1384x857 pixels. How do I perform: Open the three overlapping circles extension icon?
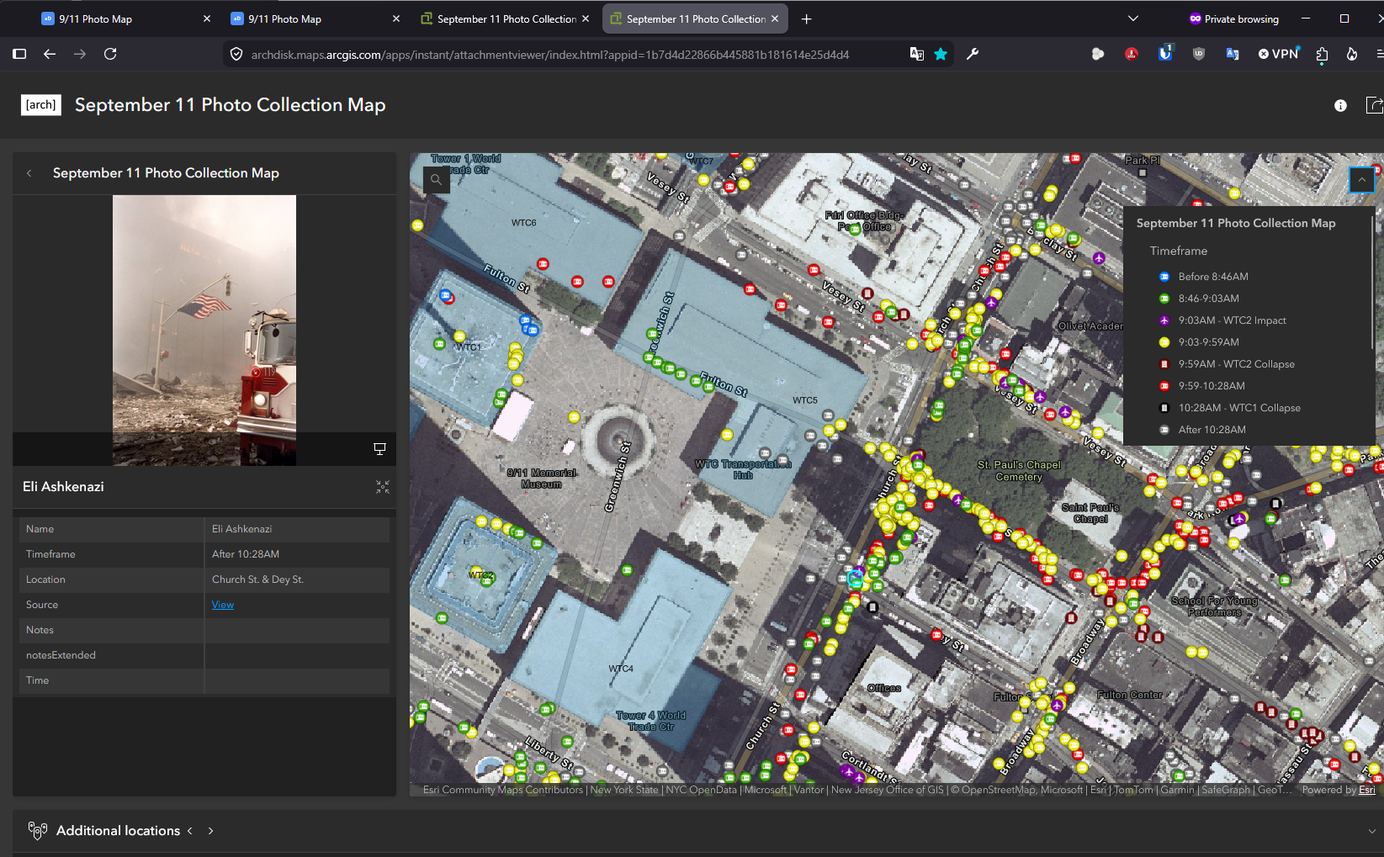[x=1098, y=54]
